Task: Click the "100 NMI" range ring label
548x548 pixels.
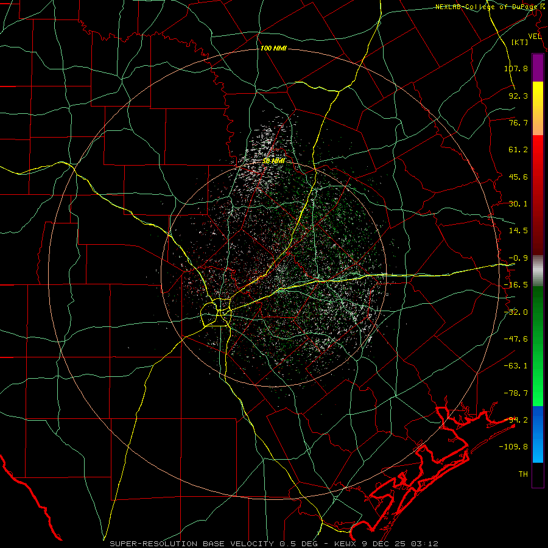Action: pyautogui.click(x=273, y=48)
